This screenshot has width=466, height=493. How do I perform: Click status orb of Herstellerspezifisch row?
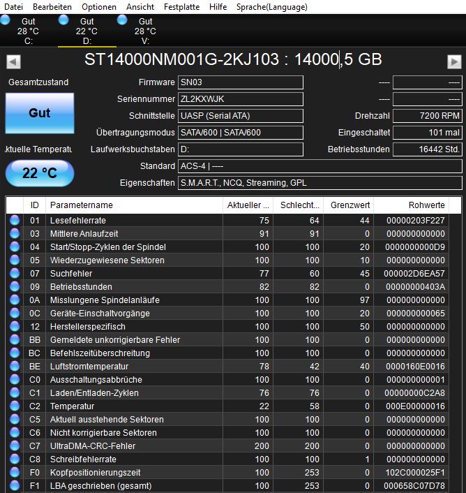[x=15, y=326]
